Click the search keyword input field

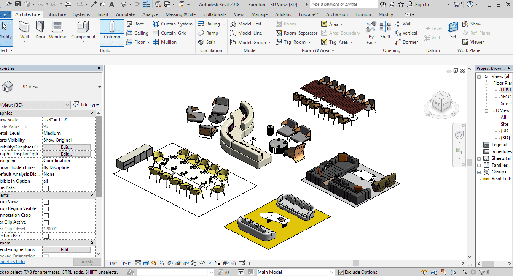[343, 5]
